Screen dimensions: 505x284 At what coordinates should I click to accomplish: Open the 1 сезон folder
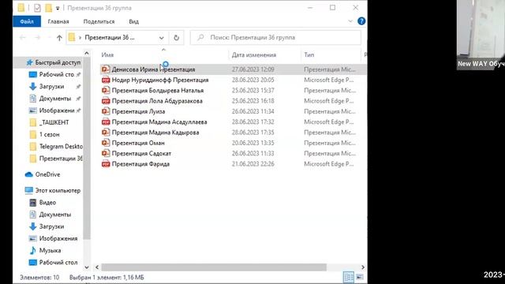(x=49, y=135)
